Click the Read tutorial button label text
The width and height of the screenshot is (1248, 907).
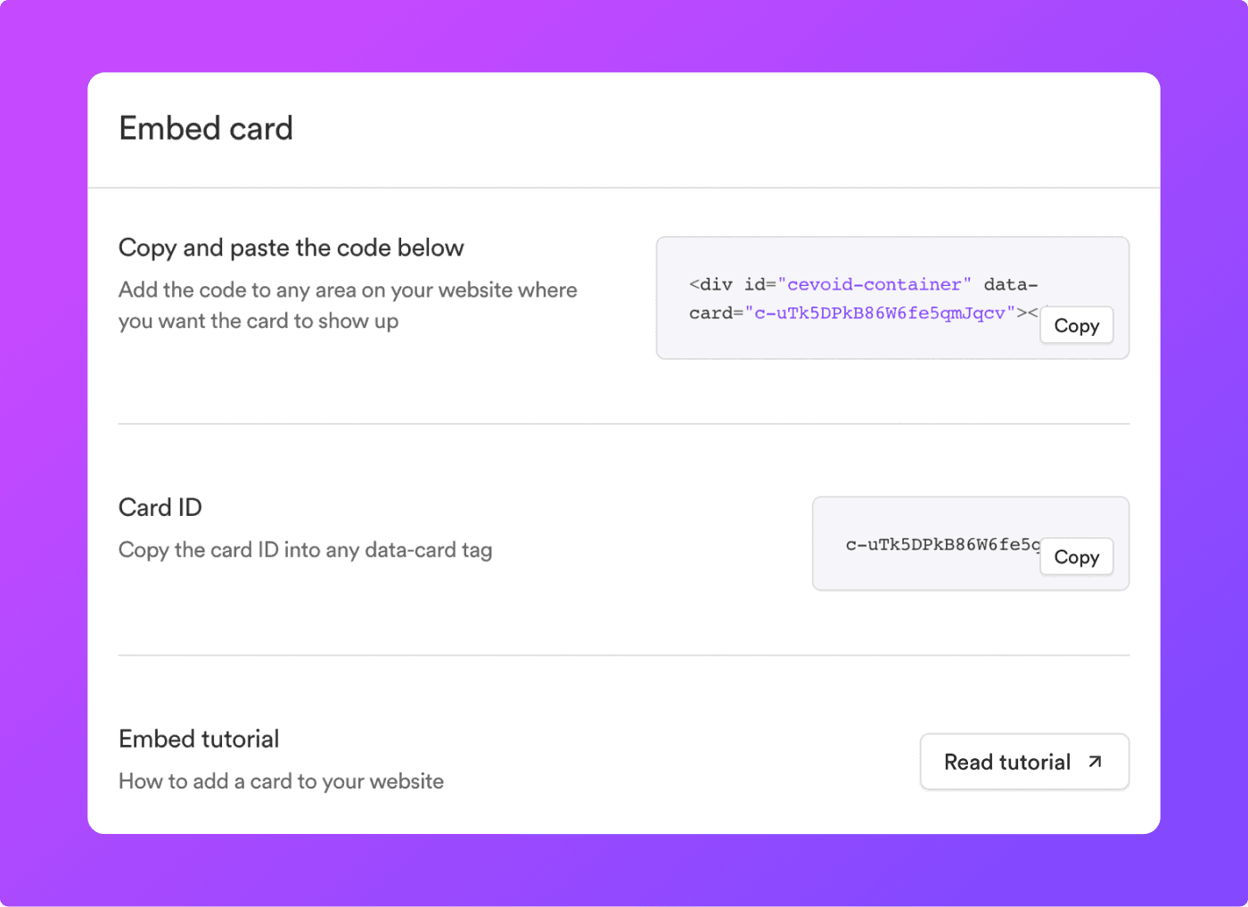click(x=1006, y=762)
